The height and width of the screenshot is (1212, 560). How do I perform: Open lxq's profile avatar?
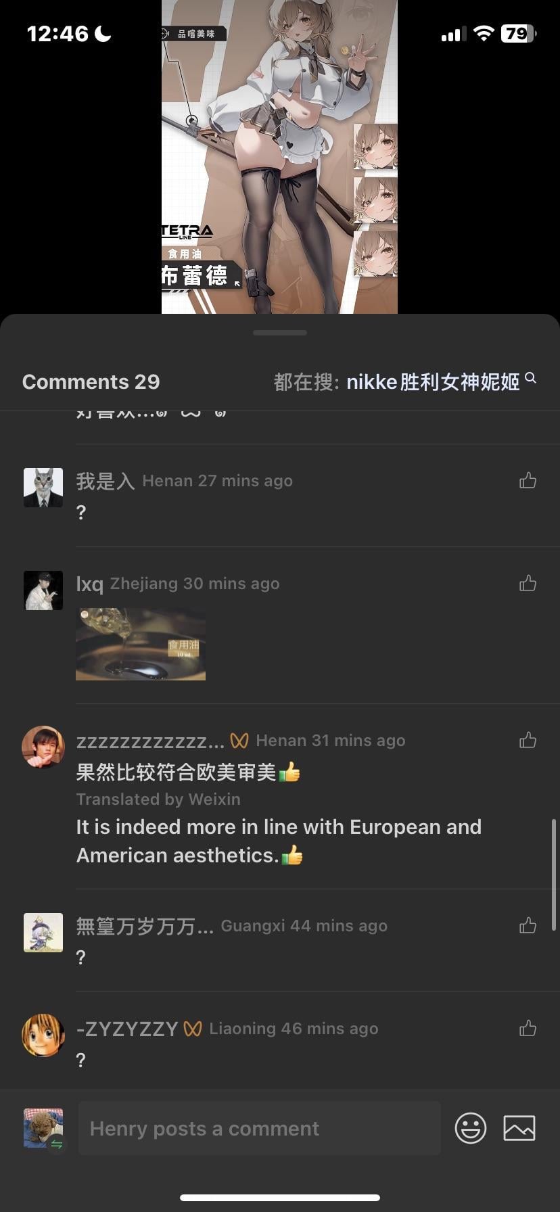(x=43, y=590)
